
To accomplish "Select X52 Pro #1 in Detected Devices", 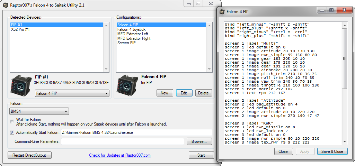I will [x=56, y=29].
